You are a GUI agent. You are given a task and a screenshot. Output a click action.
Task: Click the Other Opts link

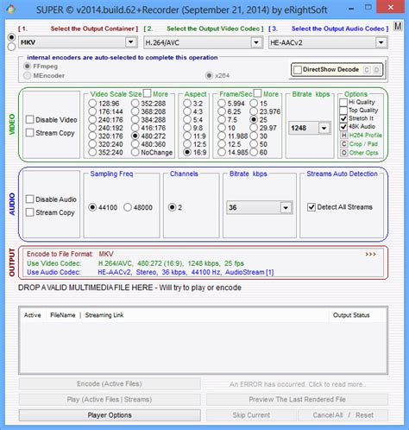[363, 153]
